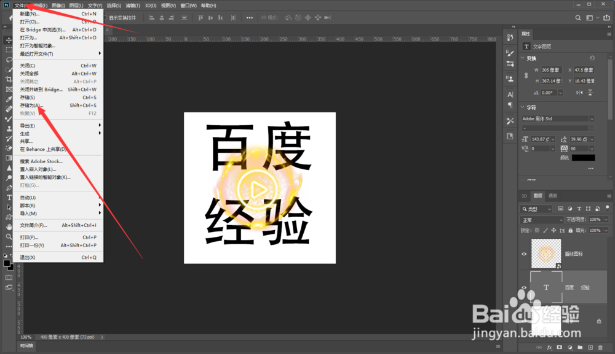The width and height of the screenshot is (615, 354).
Task: Open the tracking 60 dropdown
Action: point(592,148)
